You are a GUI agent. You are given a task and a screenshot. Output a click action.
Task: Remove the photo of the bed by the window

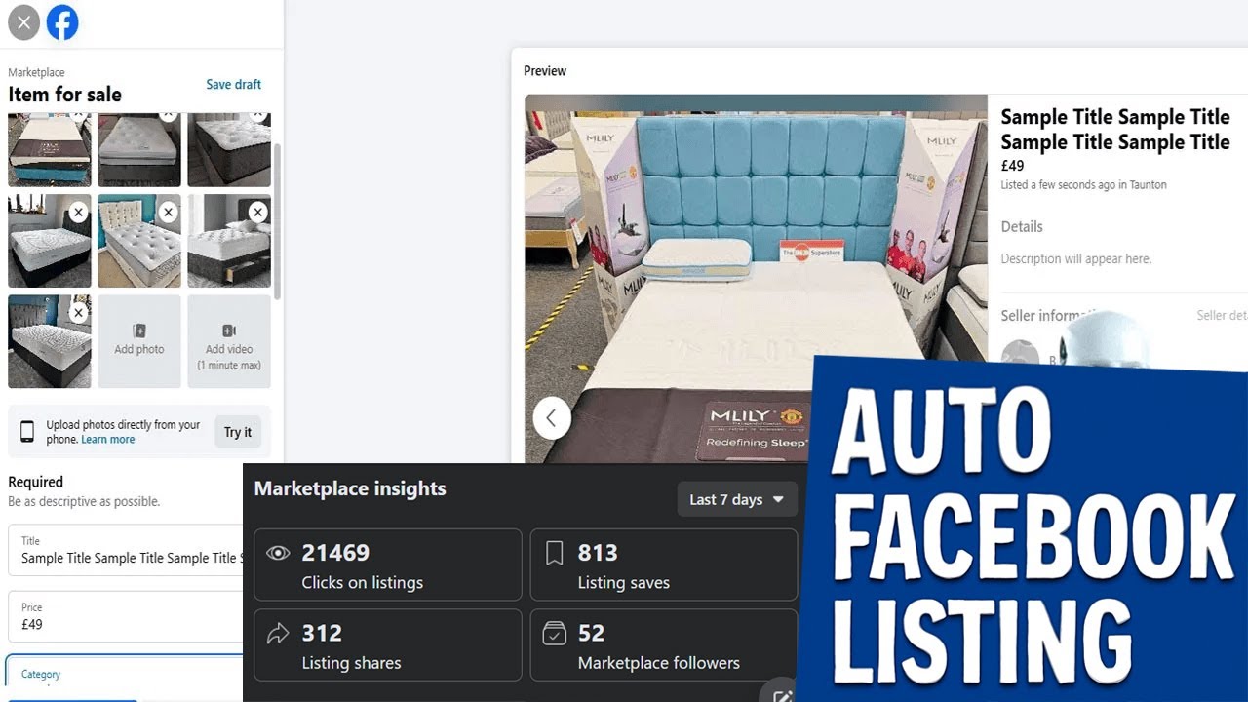(78, 212)
